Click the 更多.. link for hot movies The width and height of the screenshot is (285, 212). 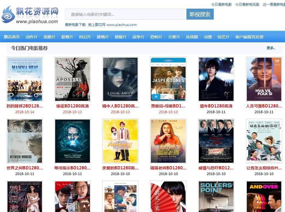point(271,48)
